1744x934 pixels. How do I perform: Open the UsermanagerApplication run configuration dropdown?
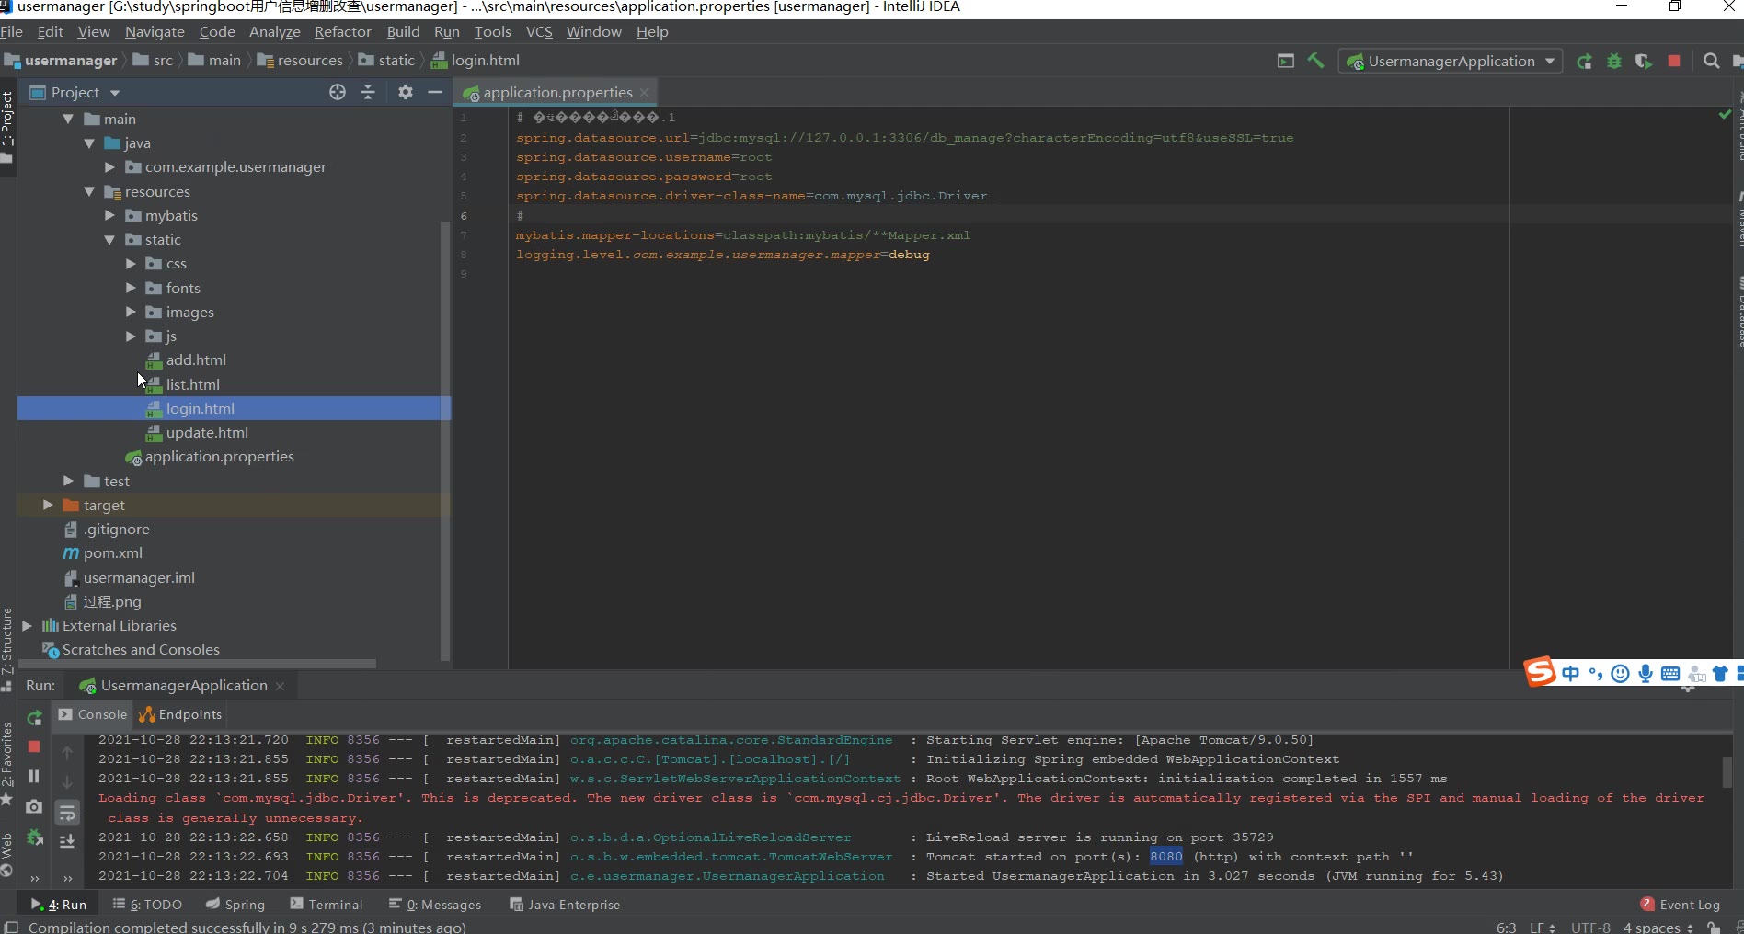(1451, 62)
